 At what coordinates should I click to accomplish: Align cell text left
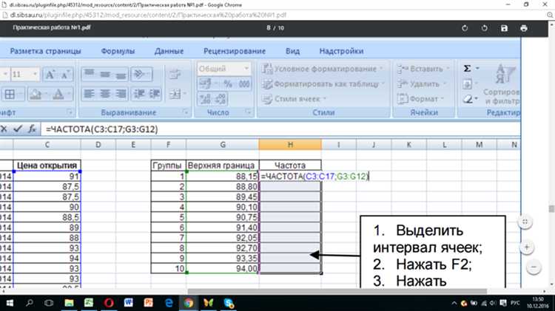point(89,94)
